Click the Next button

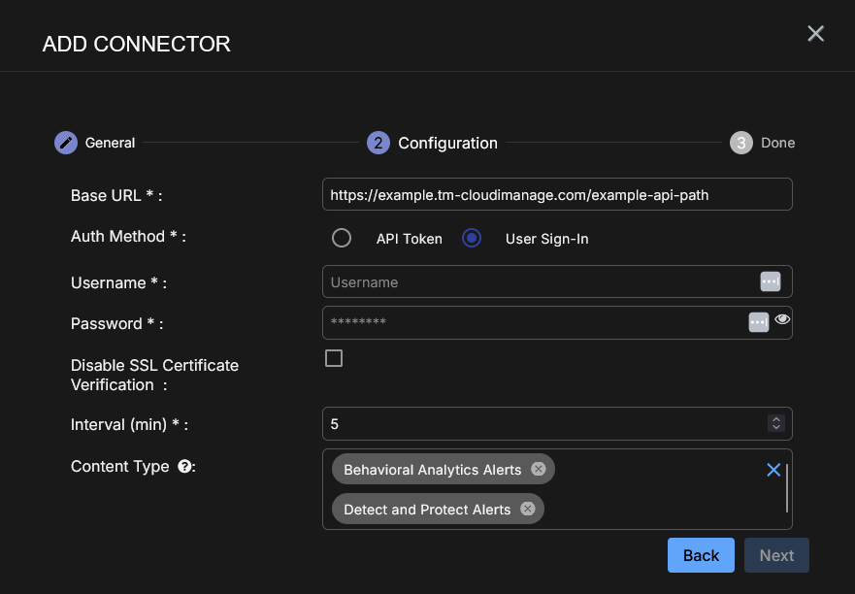click(x=776, y=555)
